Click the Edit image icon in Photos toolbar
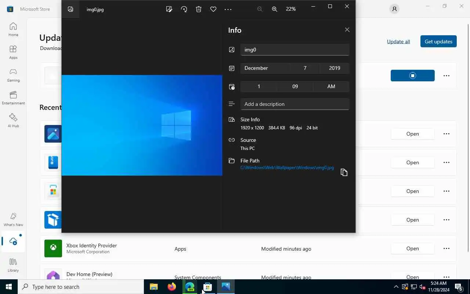The height and width of the screenshot is (294, 470). click(169, 9)
